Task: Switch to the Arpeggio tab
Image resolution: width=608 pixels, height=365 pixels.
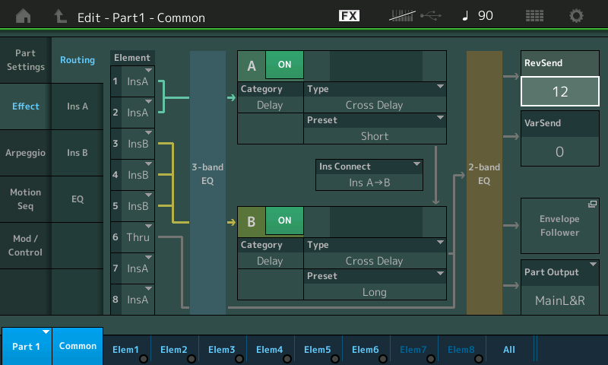Action: 25,152
